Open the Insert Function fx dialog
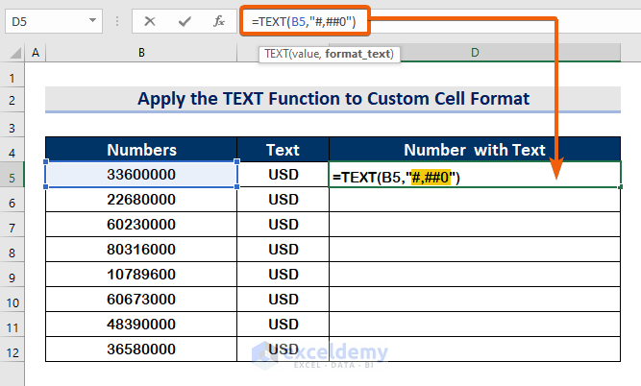Viewport: 641px width, 386px height. [x=218, y=20]
